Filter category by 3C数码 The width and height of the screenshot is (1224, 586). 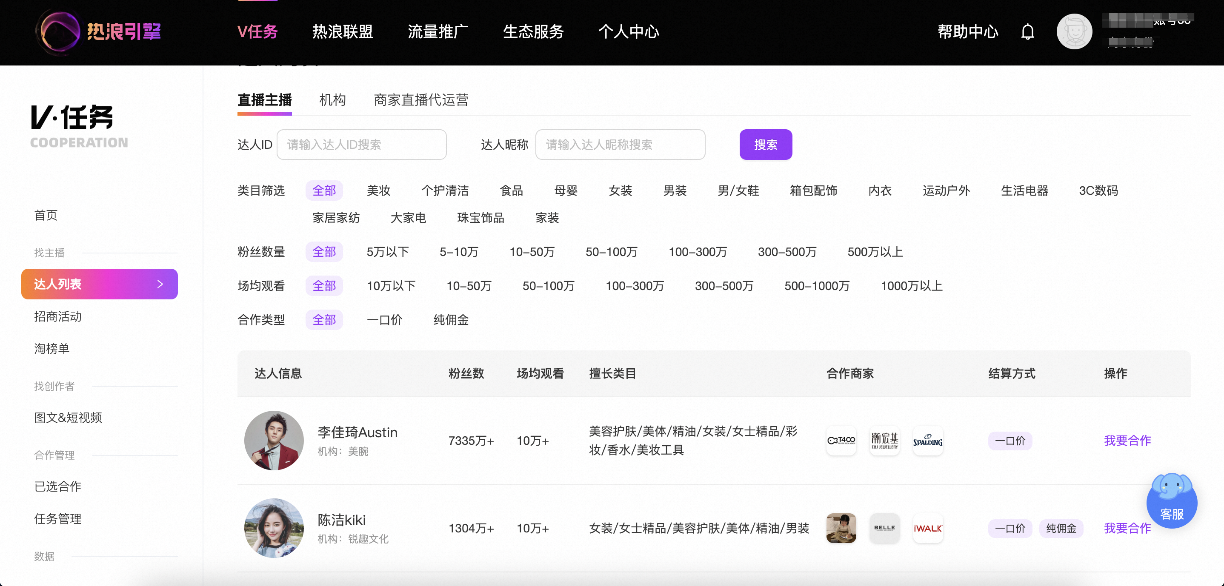(x=1098, y=191)
